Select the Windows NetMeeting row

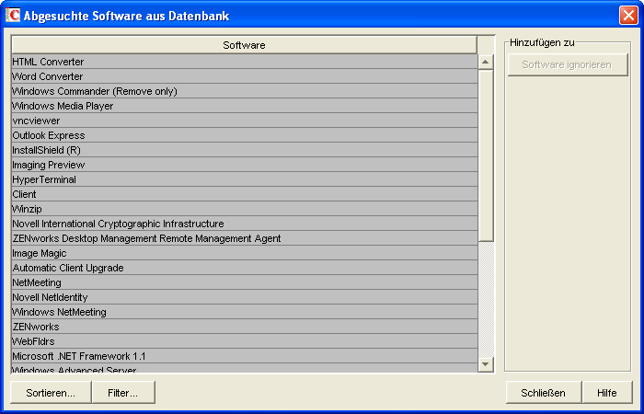[245, 312]
